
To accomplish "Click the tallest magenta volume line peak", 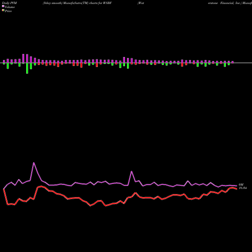I will pos(34,163).
